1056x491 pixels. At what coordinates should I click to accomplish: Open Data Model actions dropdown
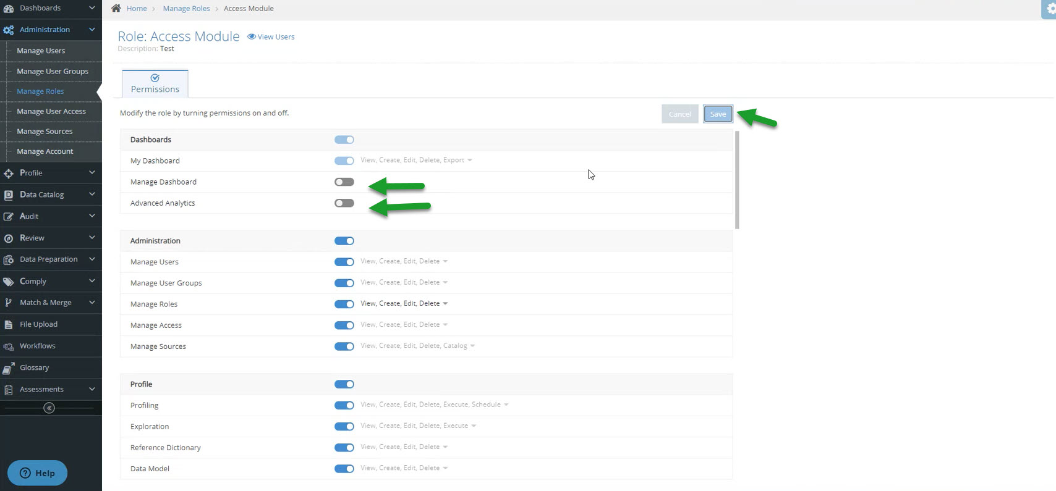tap(404, 468)
